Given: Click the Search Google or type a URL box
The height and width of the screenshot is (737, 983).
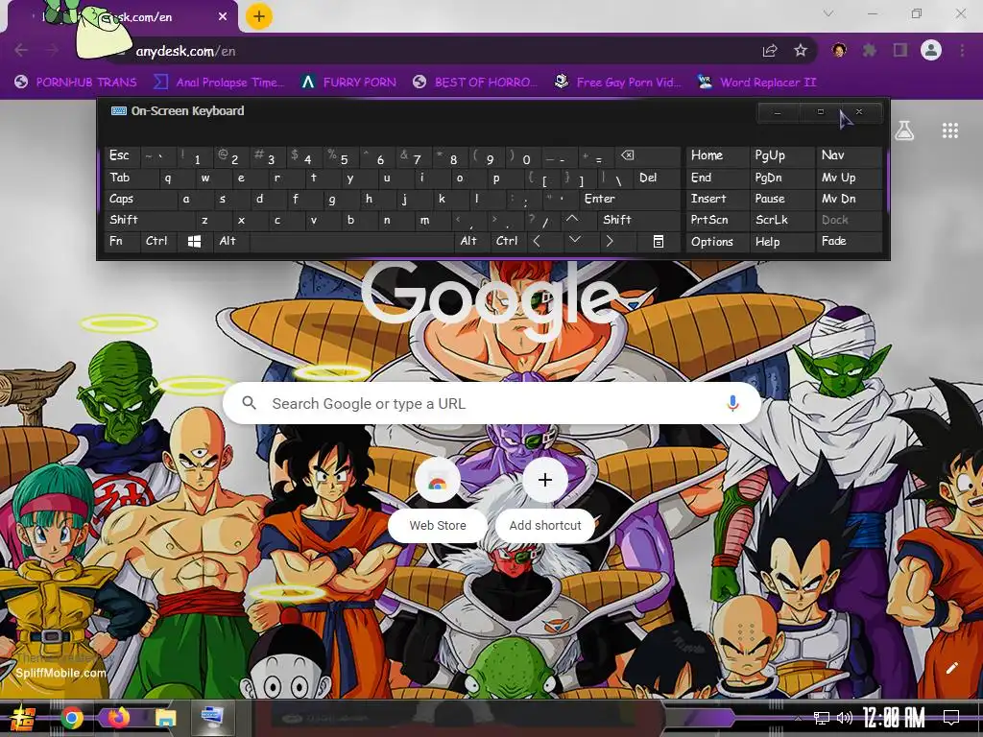Looking at the screenshot, I should tap(492, 404).
